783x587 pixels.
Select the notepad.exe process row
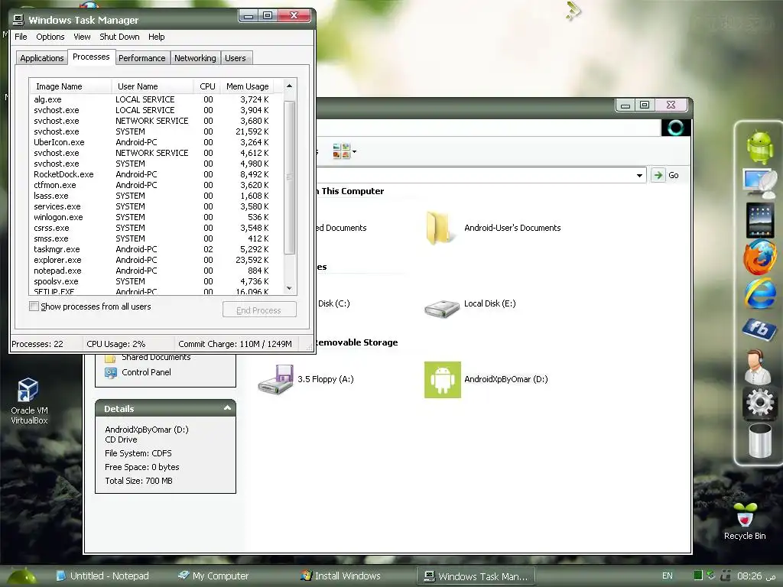click(x=156, y=271)
